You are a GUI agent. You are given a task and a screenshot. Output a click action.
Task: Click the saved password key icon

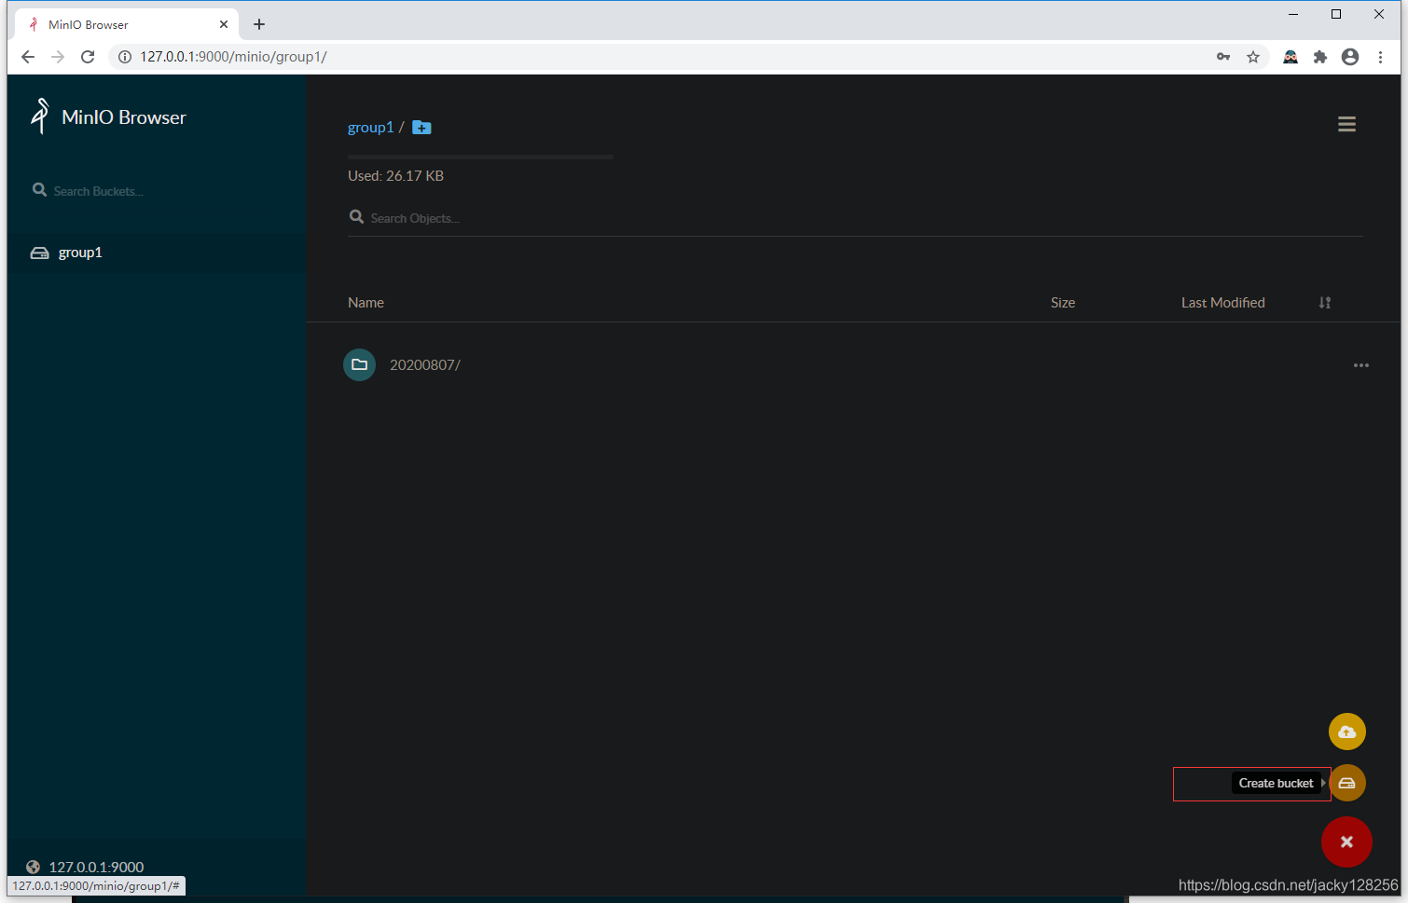point(1223,57)
